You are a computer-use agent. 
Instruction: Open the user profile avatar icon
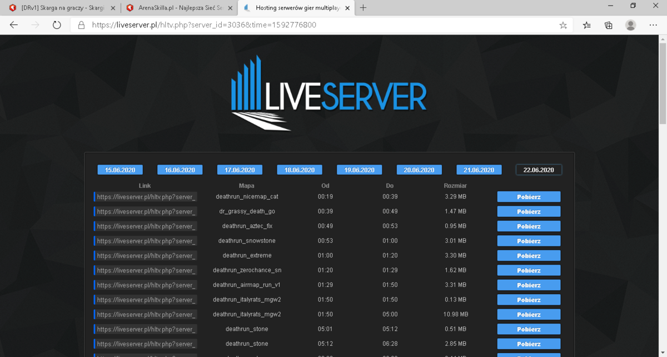[x=631, y=25]
